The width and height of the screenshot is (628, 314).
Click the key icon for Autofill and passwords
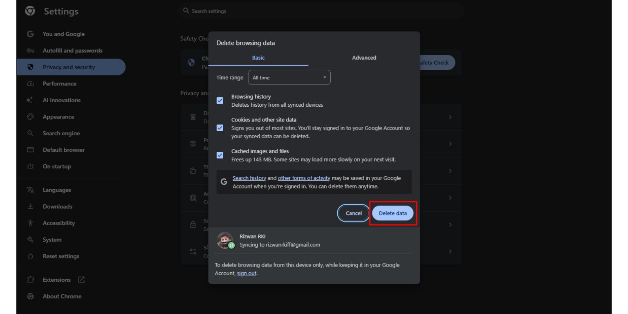tap(30, 51)
